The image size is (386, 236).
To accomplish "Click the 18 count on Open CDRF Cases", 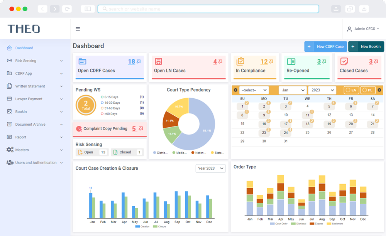I will click(x=132, y=61).
